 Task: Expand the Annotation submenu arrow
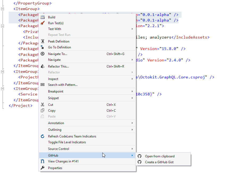132,123
